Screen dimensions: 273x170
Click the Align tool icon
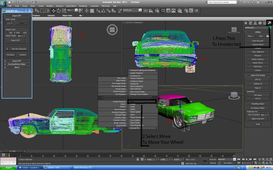click(x=151, y=11)
